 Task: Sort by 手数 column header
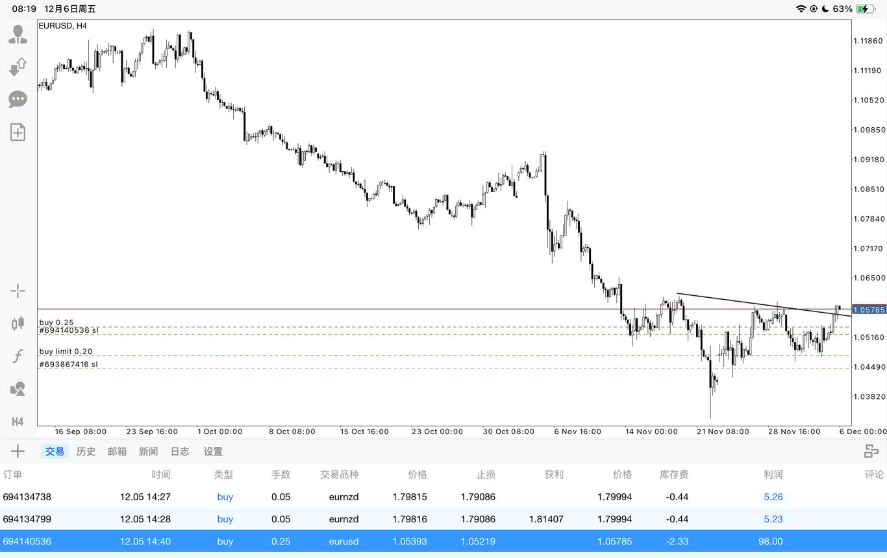281,474
